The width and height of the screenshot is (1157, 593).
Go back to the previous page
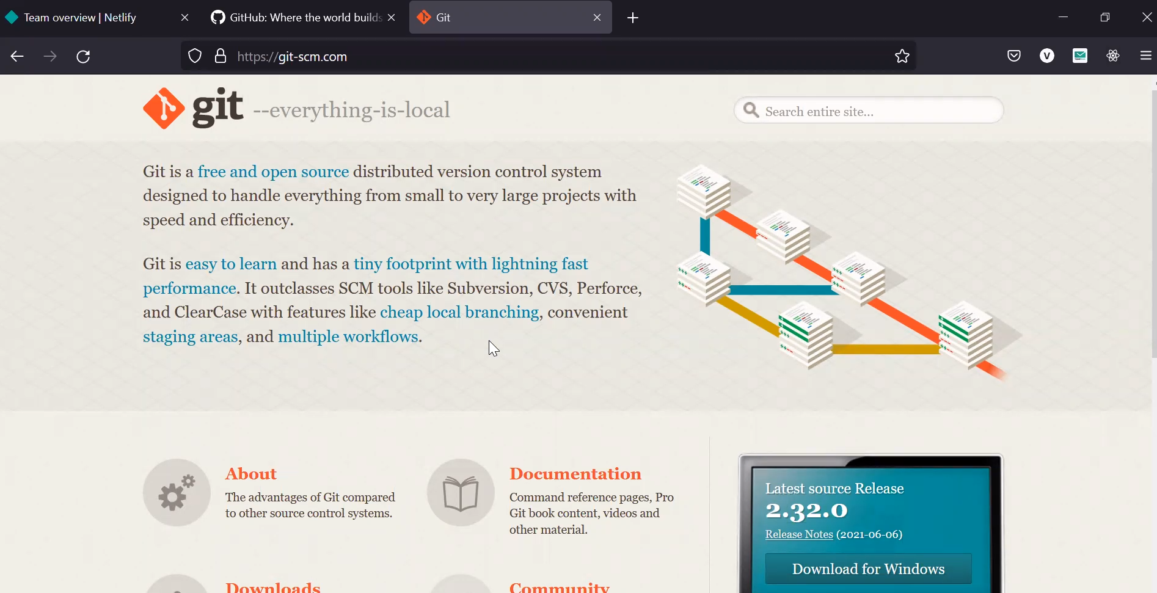coord(17,57)
